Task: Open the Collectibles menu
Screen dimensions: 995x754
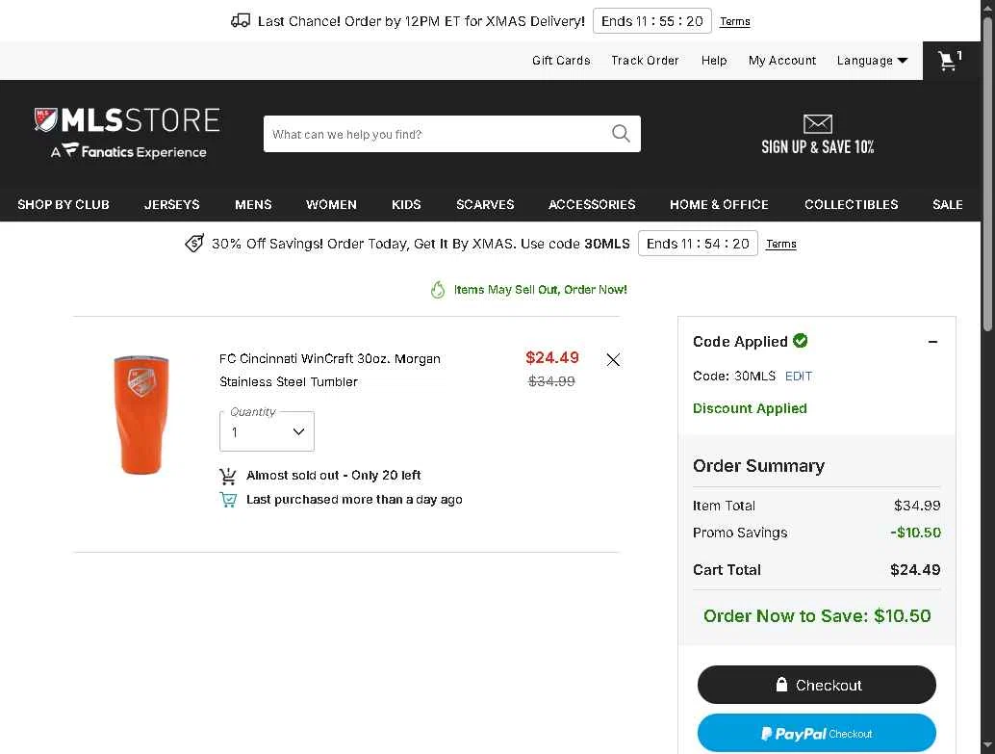Action: pos(851,204)
